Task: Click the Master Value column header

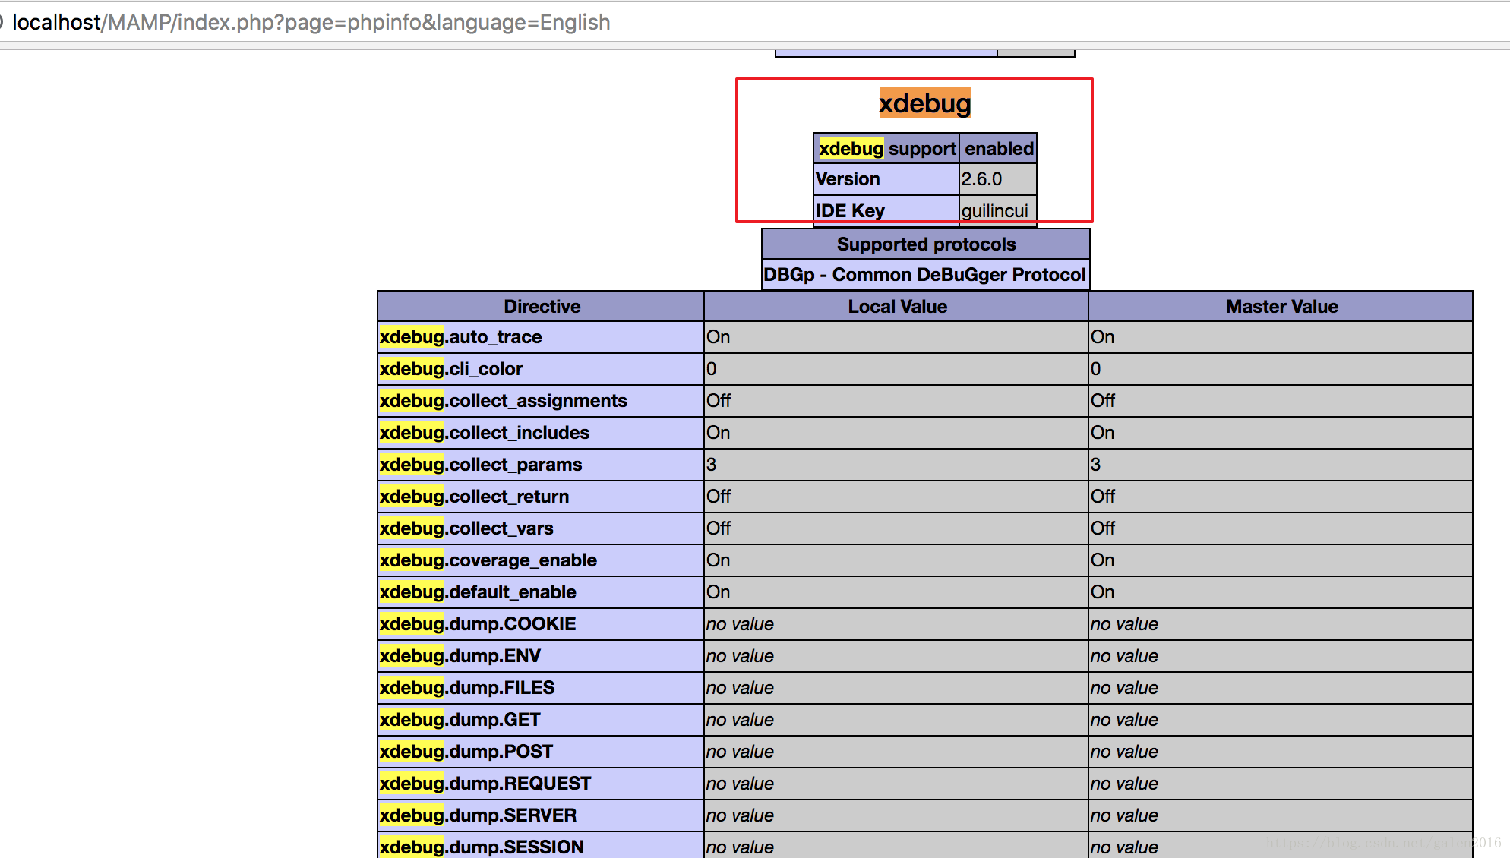Action: [1281, 307]
